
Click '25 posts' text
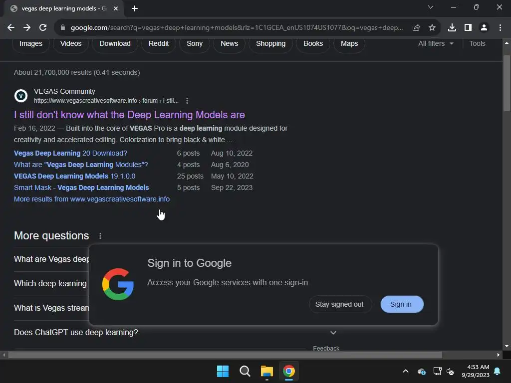click(190, 176)
